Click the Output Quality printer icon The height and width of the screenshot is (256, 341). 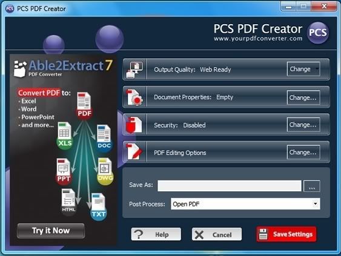tap(134, 70)
